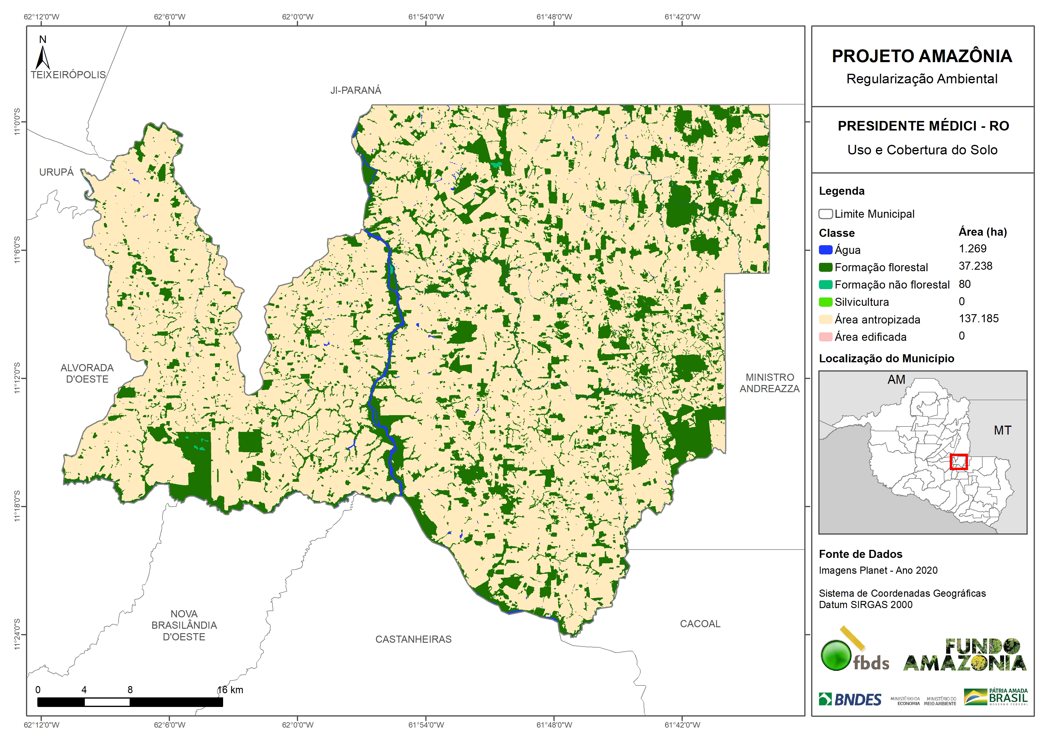Click the JI-PARANÁ municipality label

(x=356, y=90)
